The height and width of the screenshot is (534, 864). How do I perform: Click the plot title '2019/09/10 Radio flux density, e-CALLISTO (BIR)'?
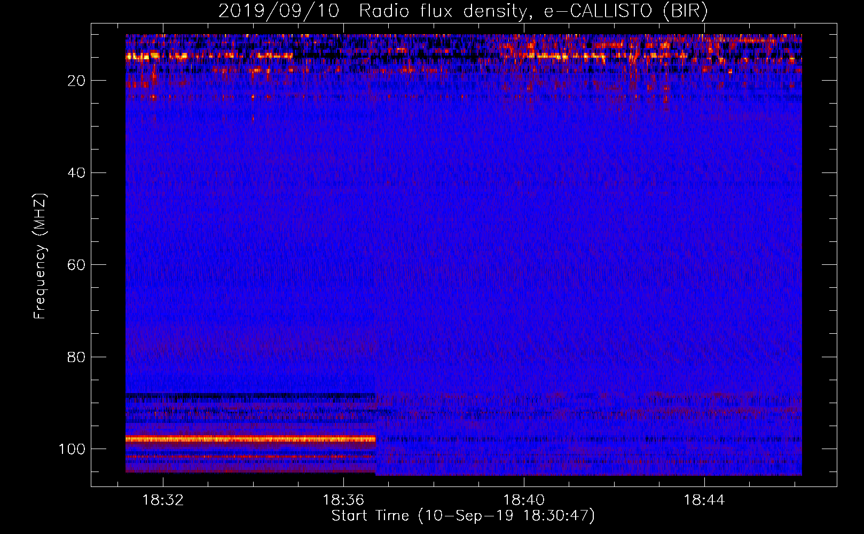pyautogui.click(x=463, y=11)
